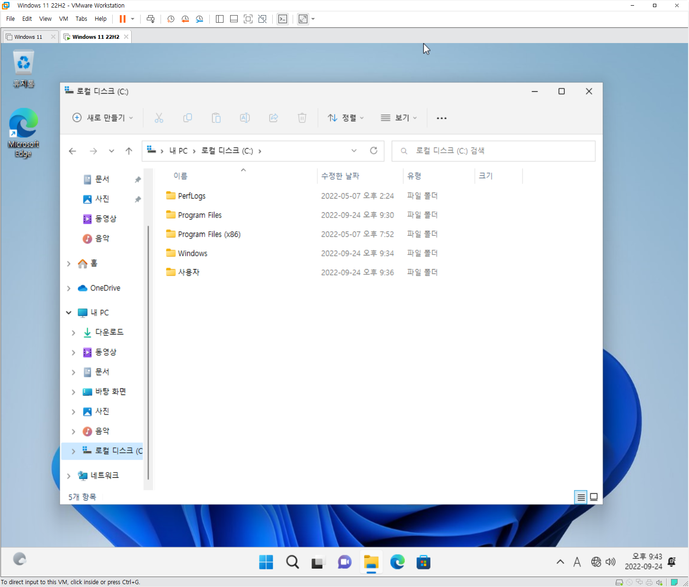This screenshot has width=689, height=587.
Task: Refresh the folder view
Action: point(374,150)
